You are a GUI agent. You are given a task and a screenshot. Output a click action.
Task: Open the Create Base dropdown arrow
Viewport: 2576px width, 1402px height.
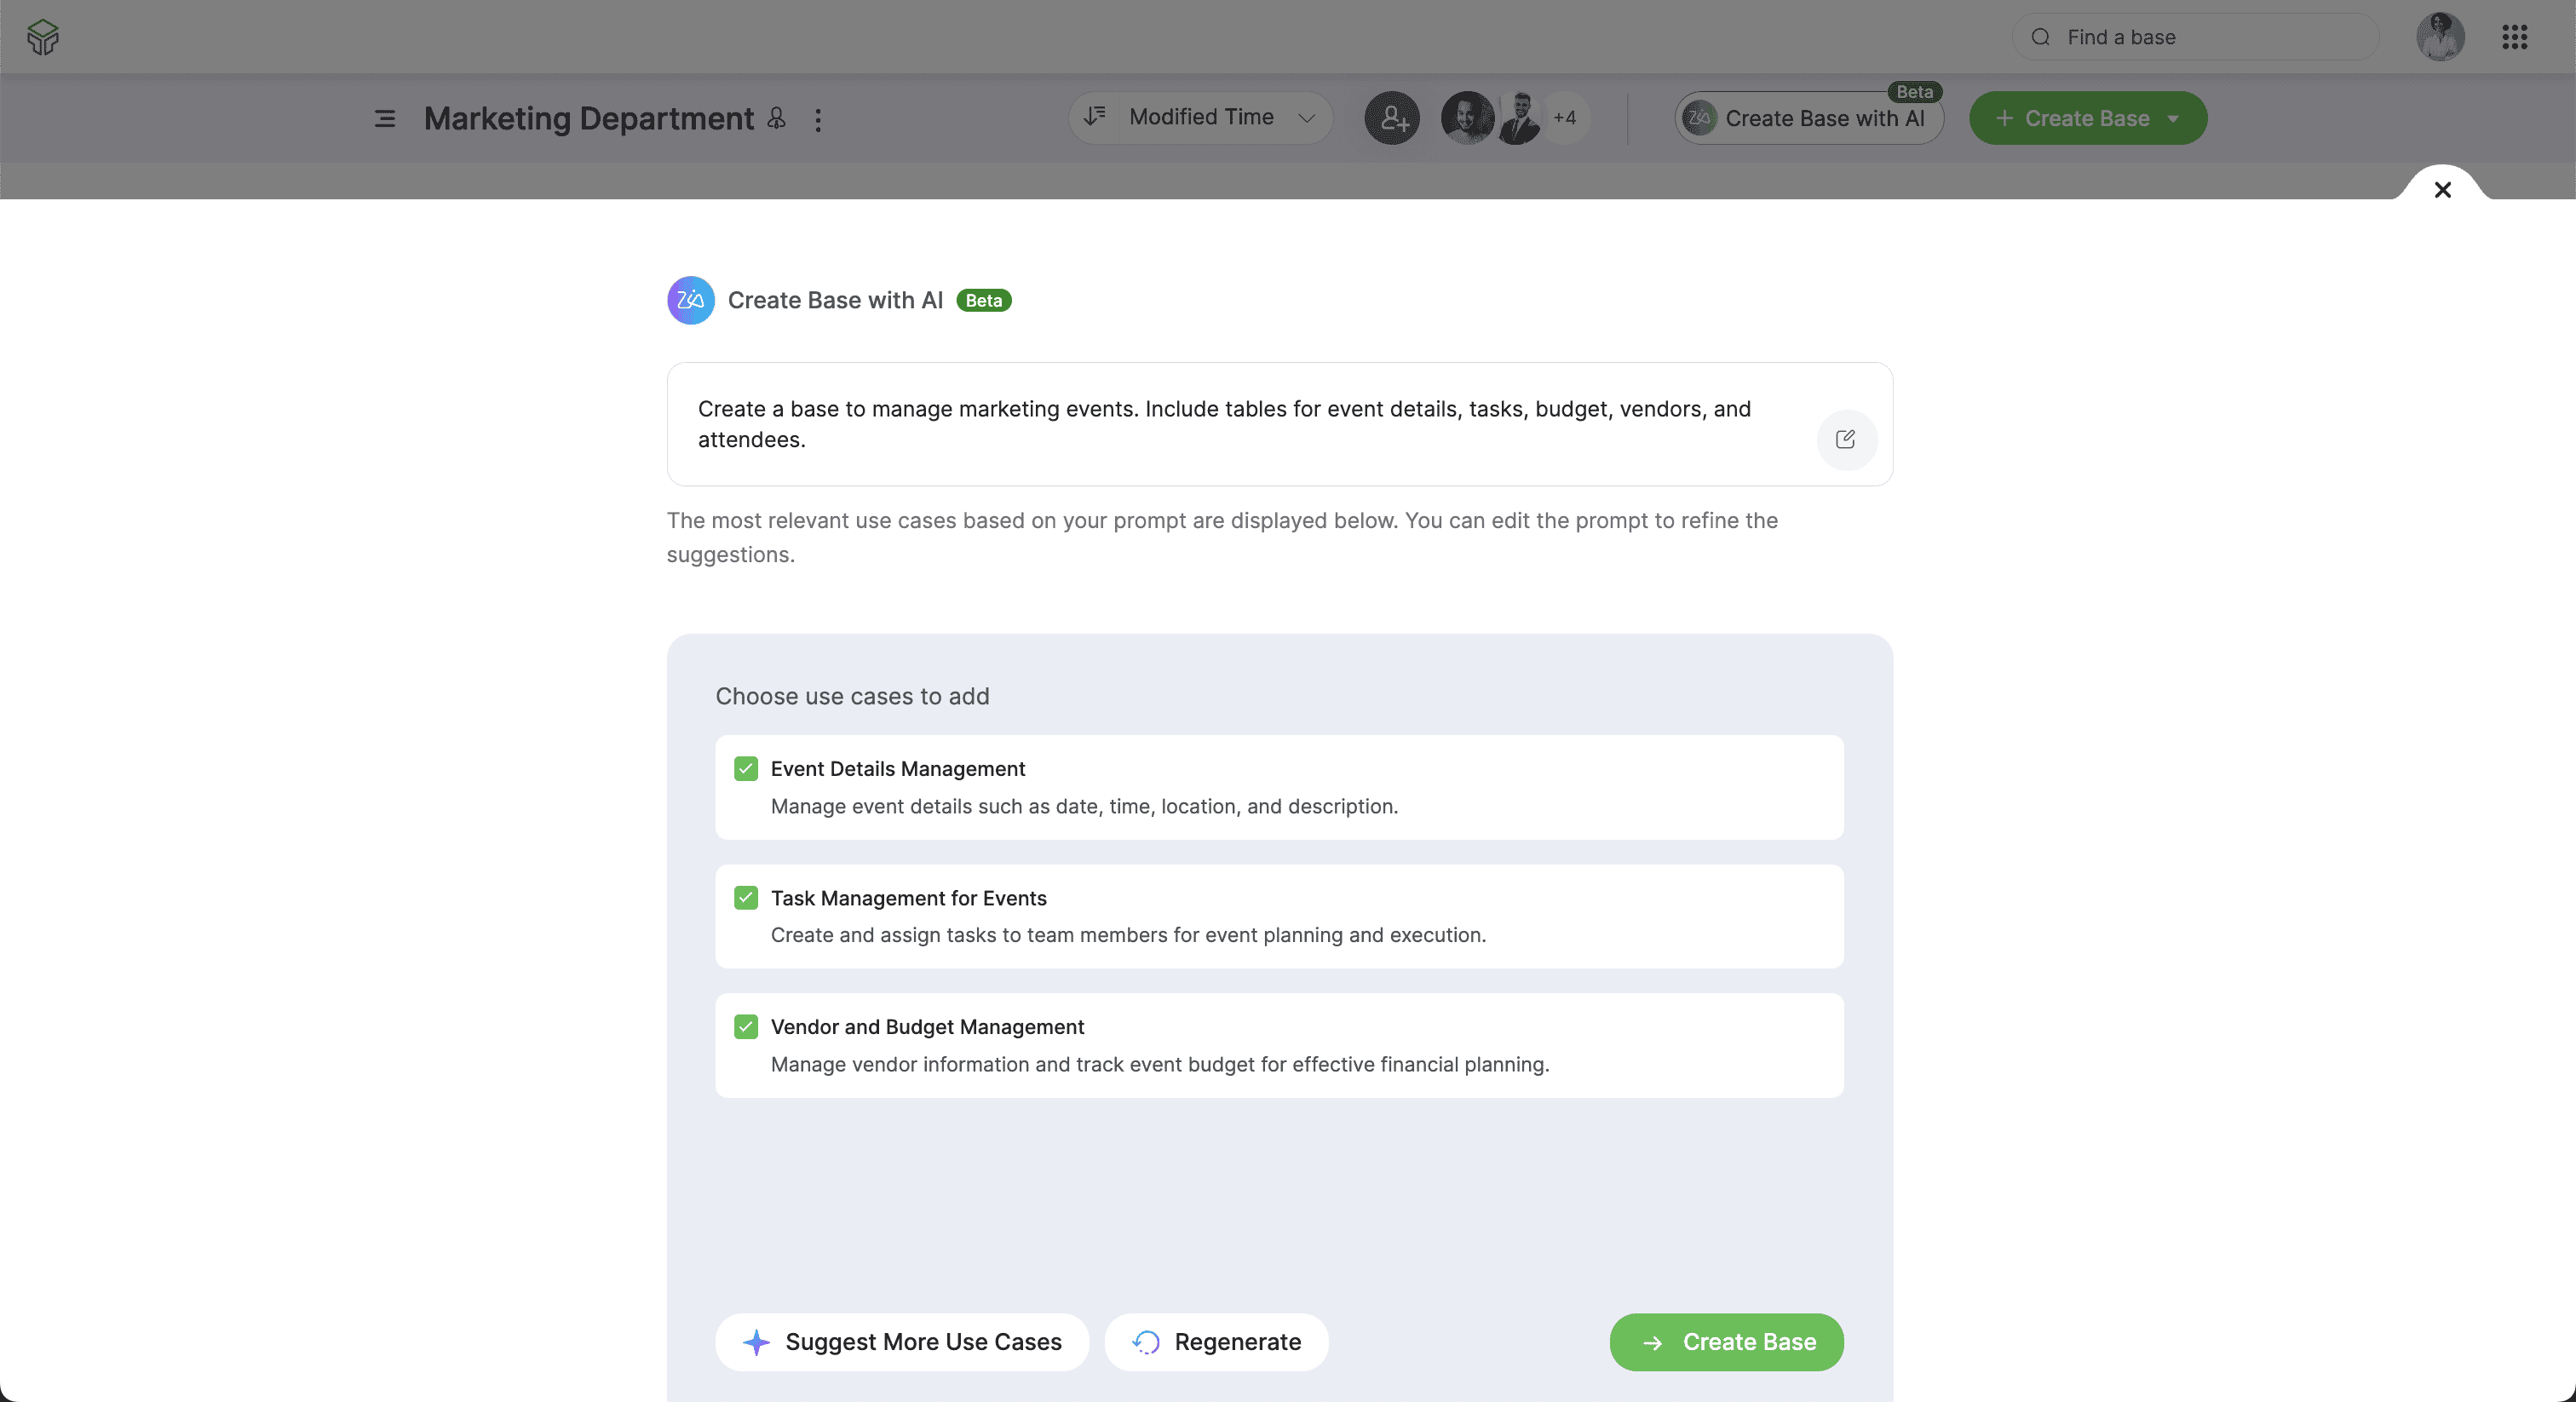pos(2173,119)
